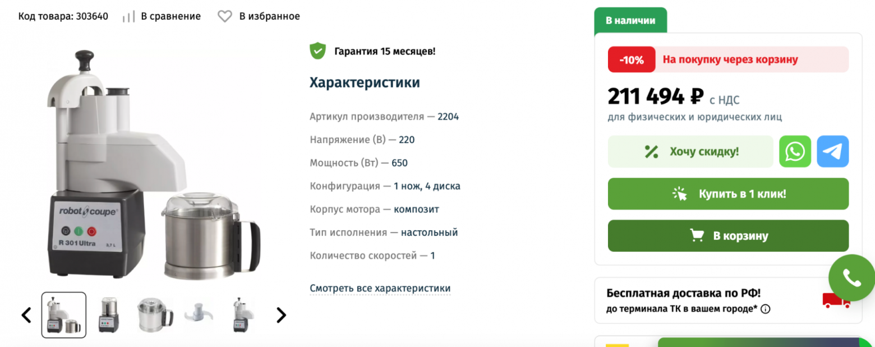Click the red -10% discount badge
Viewport: 875px width, 347px height.
[631, 59]
